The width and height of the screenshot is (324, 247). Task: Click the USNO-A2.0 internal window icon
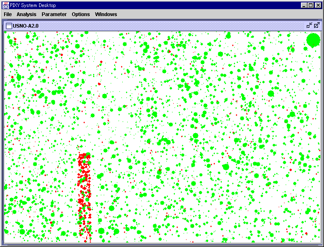(x=9, y=26)
